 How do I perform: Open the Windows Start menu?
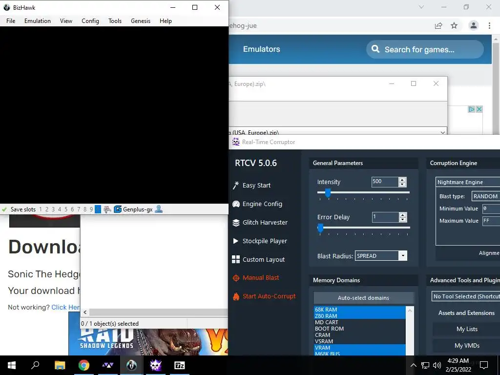[x=12, y=365]
